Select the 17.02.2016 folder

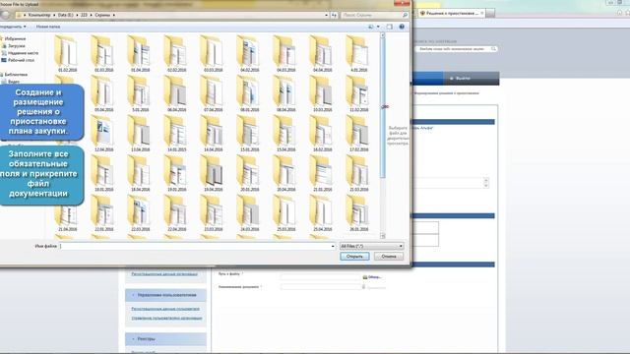coord(358,134)
